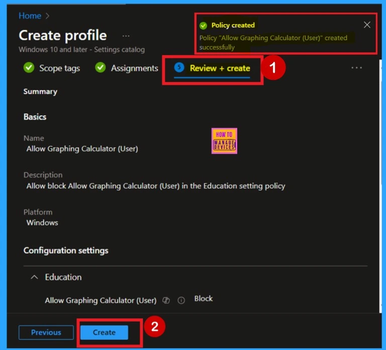The width and height of the screenshot is (386, 350).
Task: Click the Create button
Action: tap(104, 332)
